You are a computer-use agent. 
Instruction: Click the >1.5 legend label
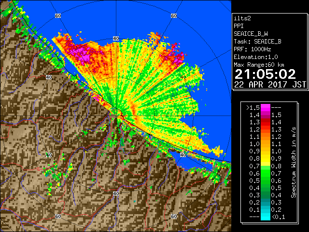(x=253, y=108)
